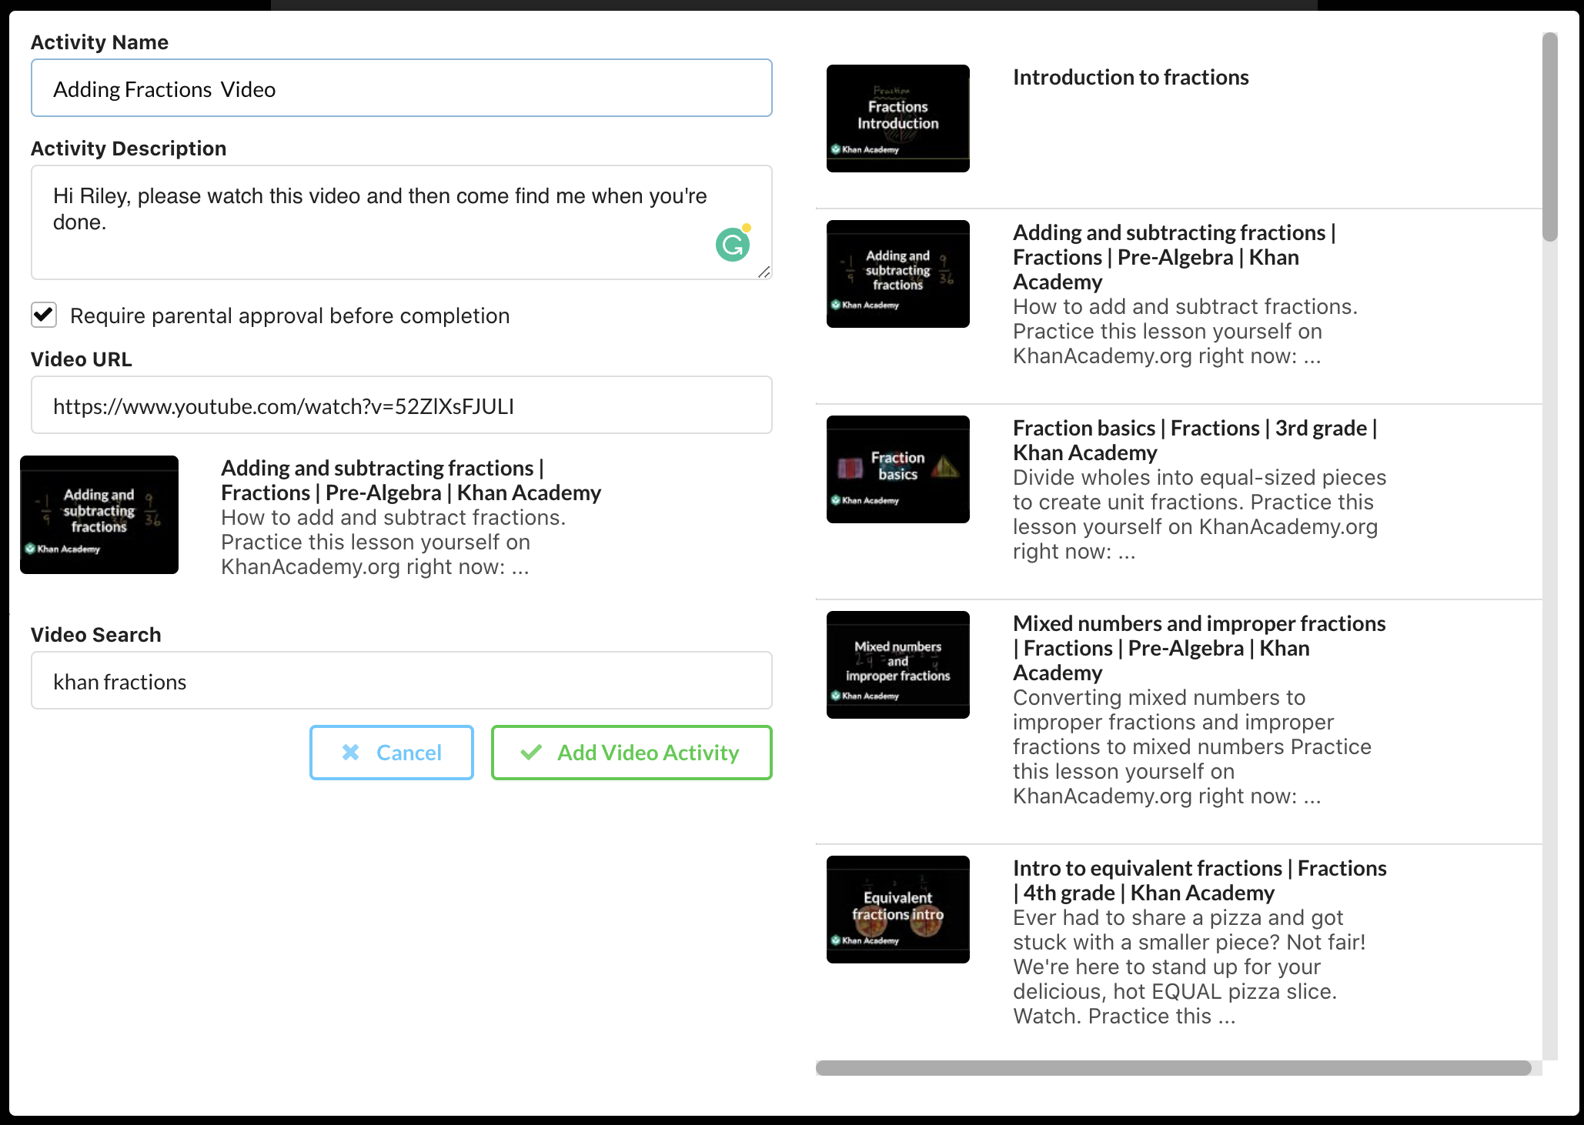The height and width of the screenshot is (1125, 1584).
Task: Click the vertical scrollbar of search results
Action: pos(1550,137)
